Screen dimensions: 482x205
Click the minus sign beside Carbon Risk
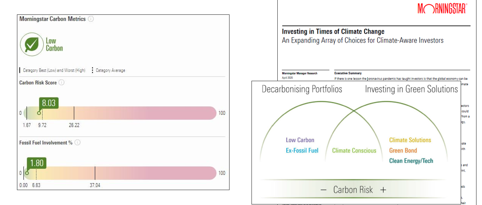point(323,190)
